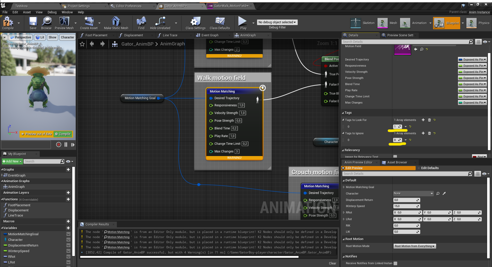Open Class Defaults
The image size is (492, 267).
(220, 23)
